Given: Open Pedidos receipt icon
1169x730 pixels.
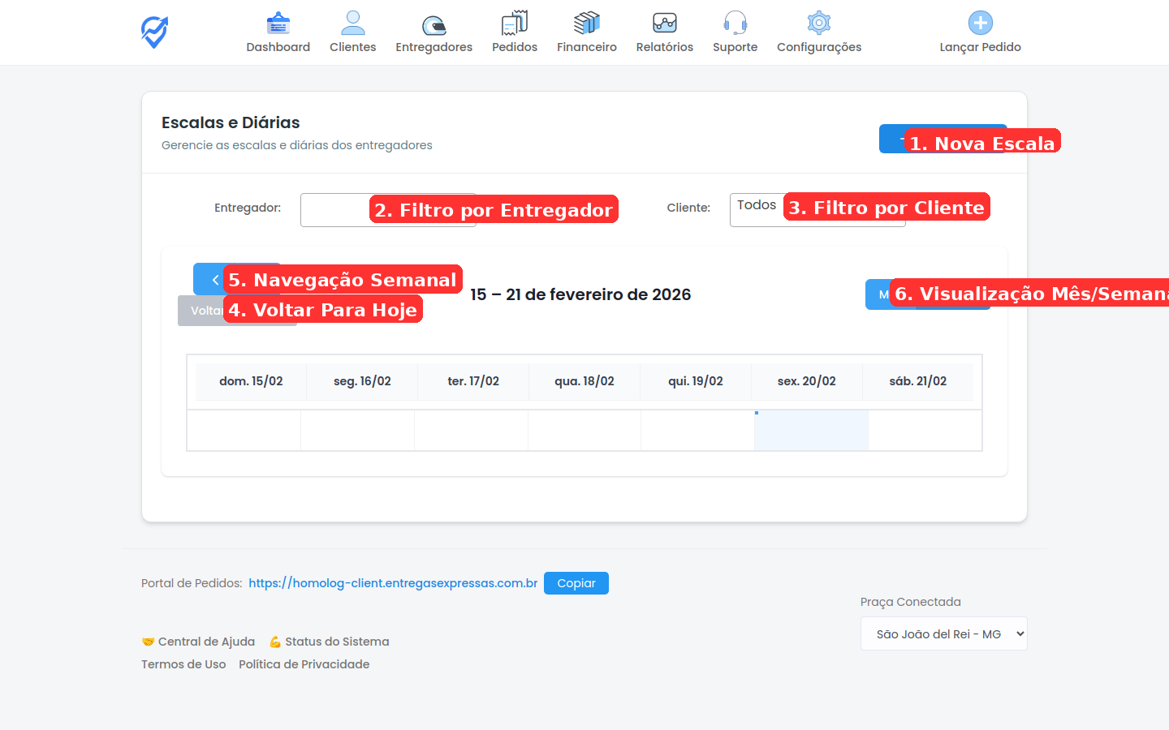Looking at the screenshot, I should (514, 24).
